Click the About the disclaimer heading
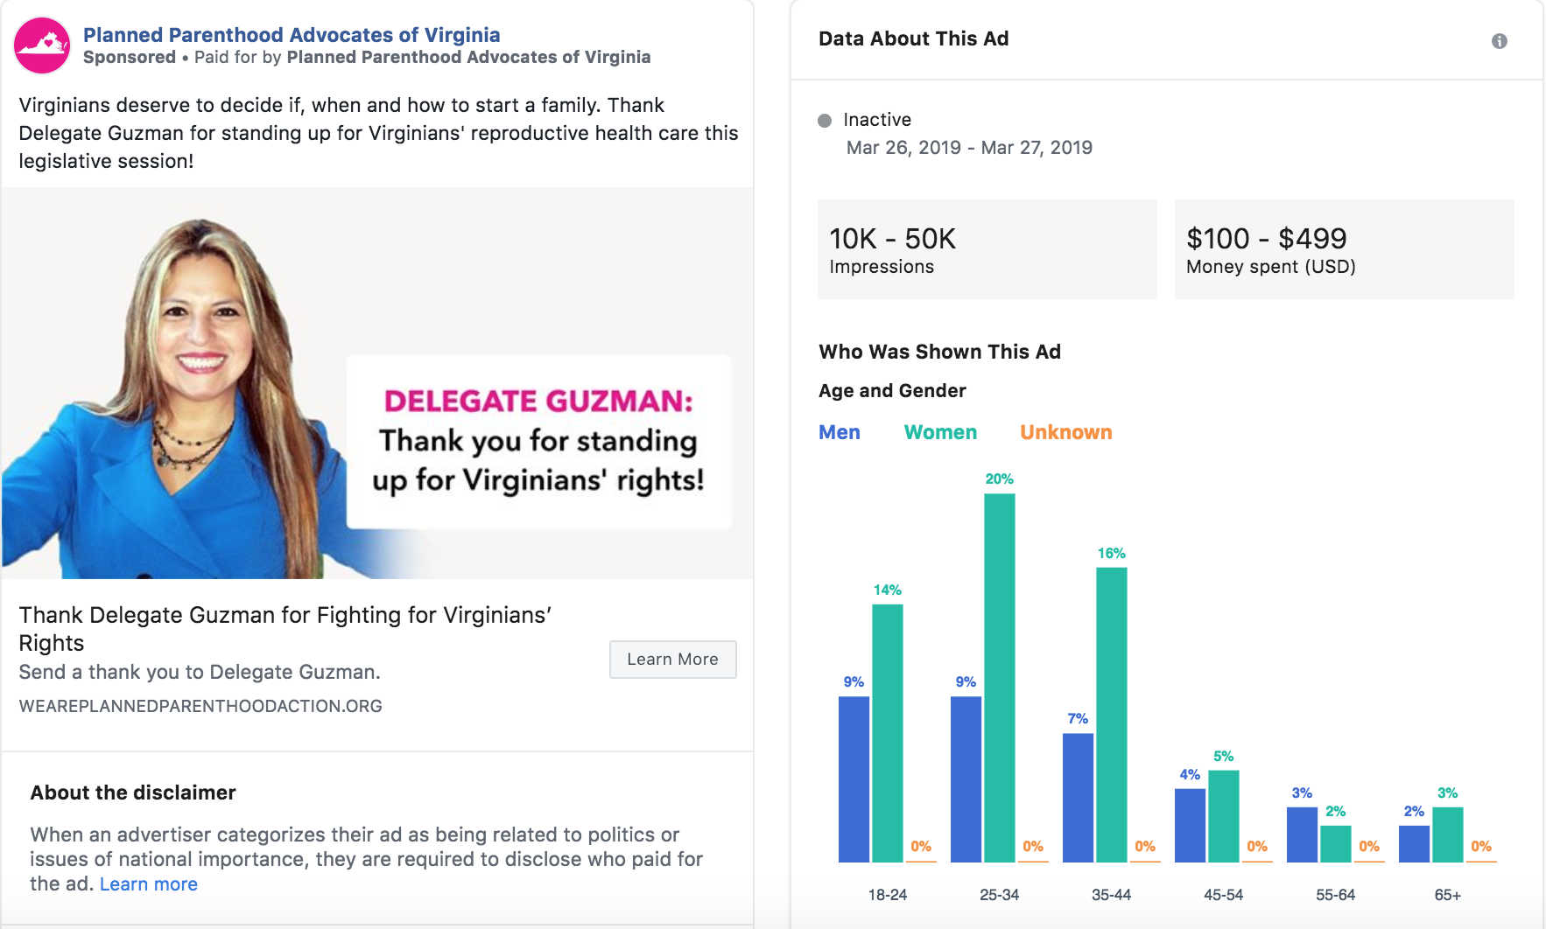Image resolution: width=1546 pixels, height=929 pixels. click(133, 793)
